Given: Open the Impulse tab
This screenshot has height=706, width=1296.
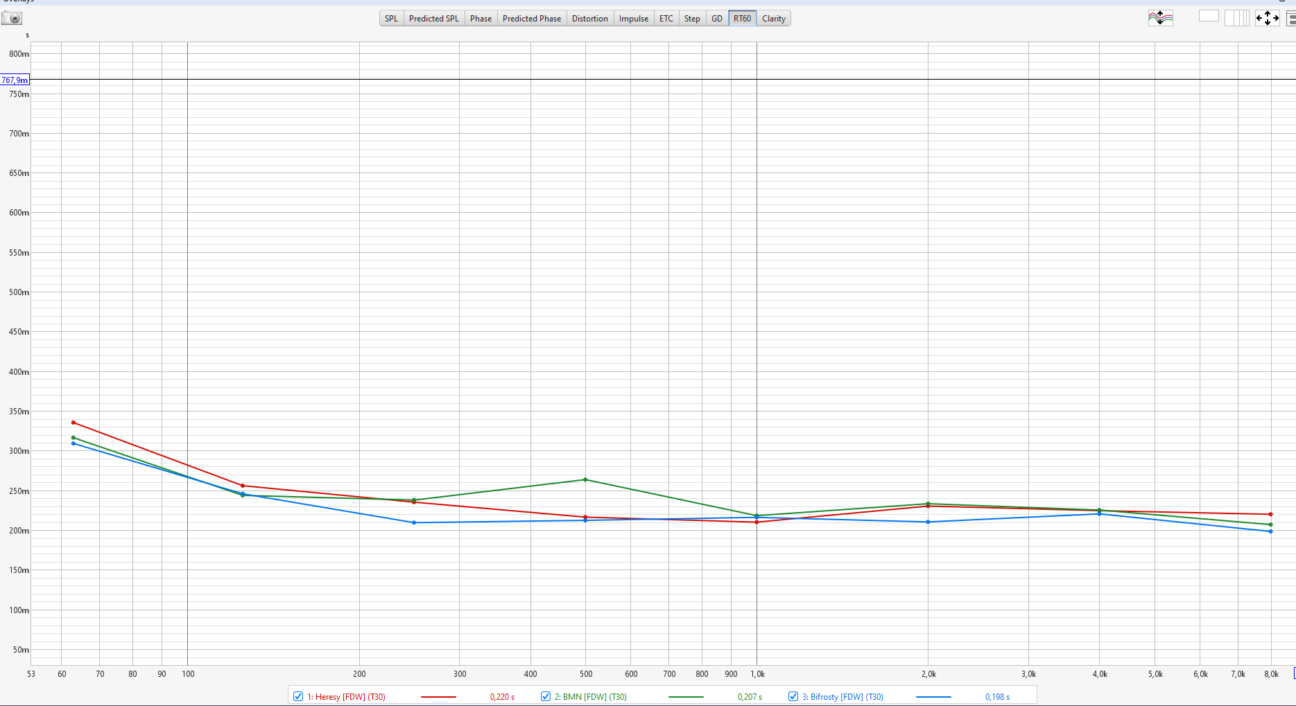Looking at the screenshot, I should [x=634, y=19].
